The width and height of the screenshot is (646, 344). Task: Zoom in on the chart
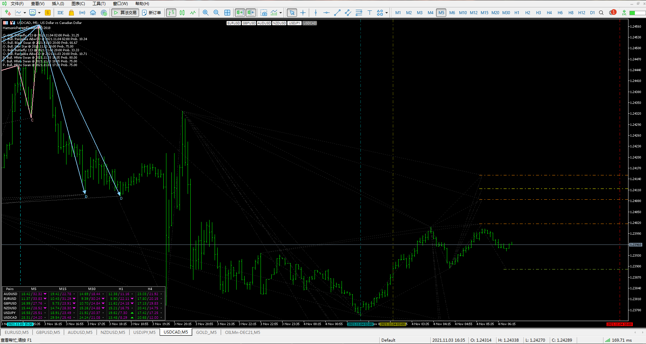pos(205,13)
